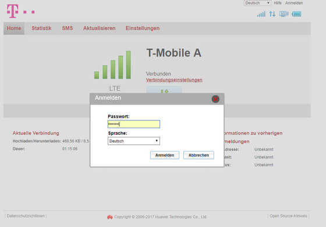Click the large green signal bars graphic
The height and width of the screenshot is (227, 326).
pos(112,65)
